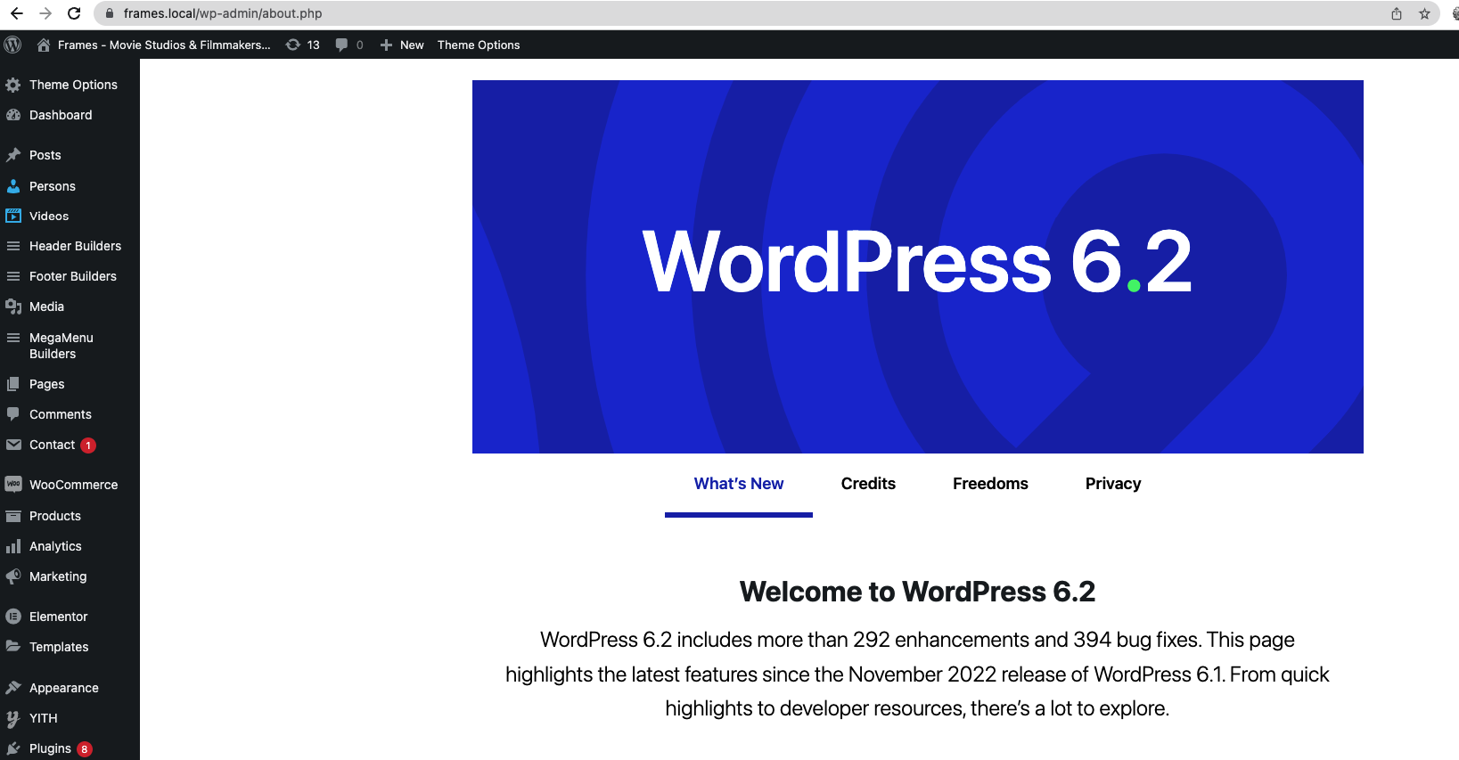Click the Pages icon in the sidebar

[13, 384]
